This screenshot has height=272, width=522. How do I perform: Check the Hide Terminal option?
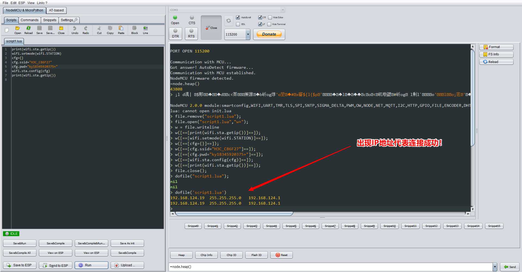[269, 24]
